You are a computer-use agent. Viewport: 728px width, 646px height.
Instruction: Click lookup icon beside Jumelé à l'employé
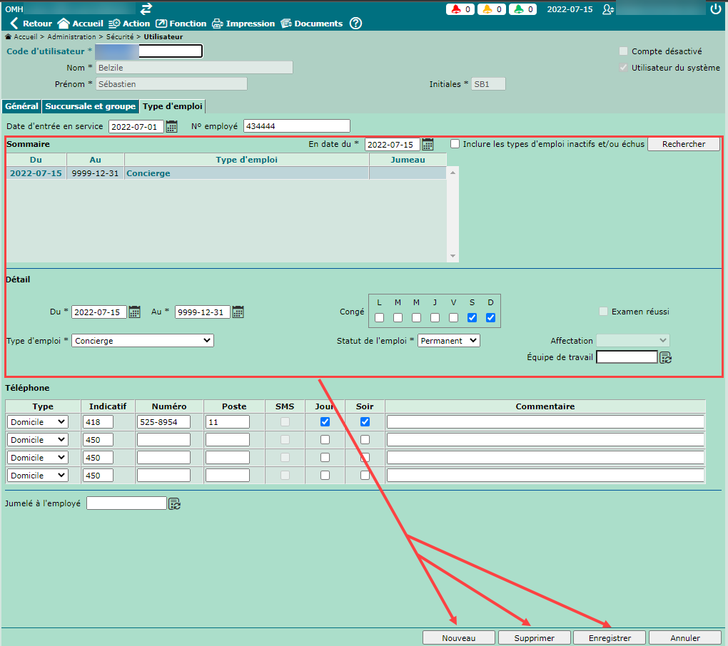[x=175, y=503]
